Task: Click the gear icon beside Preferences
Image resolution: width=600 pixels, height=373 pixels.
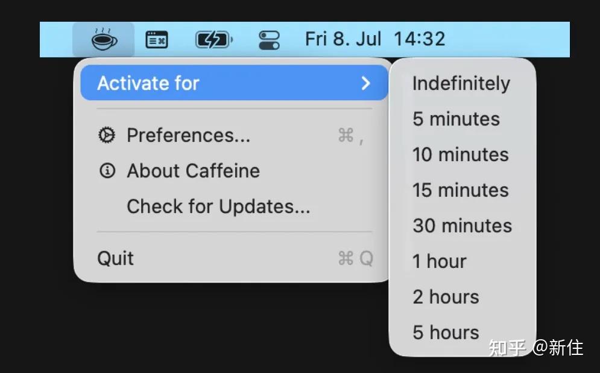Action: click(x=107, y=135)
